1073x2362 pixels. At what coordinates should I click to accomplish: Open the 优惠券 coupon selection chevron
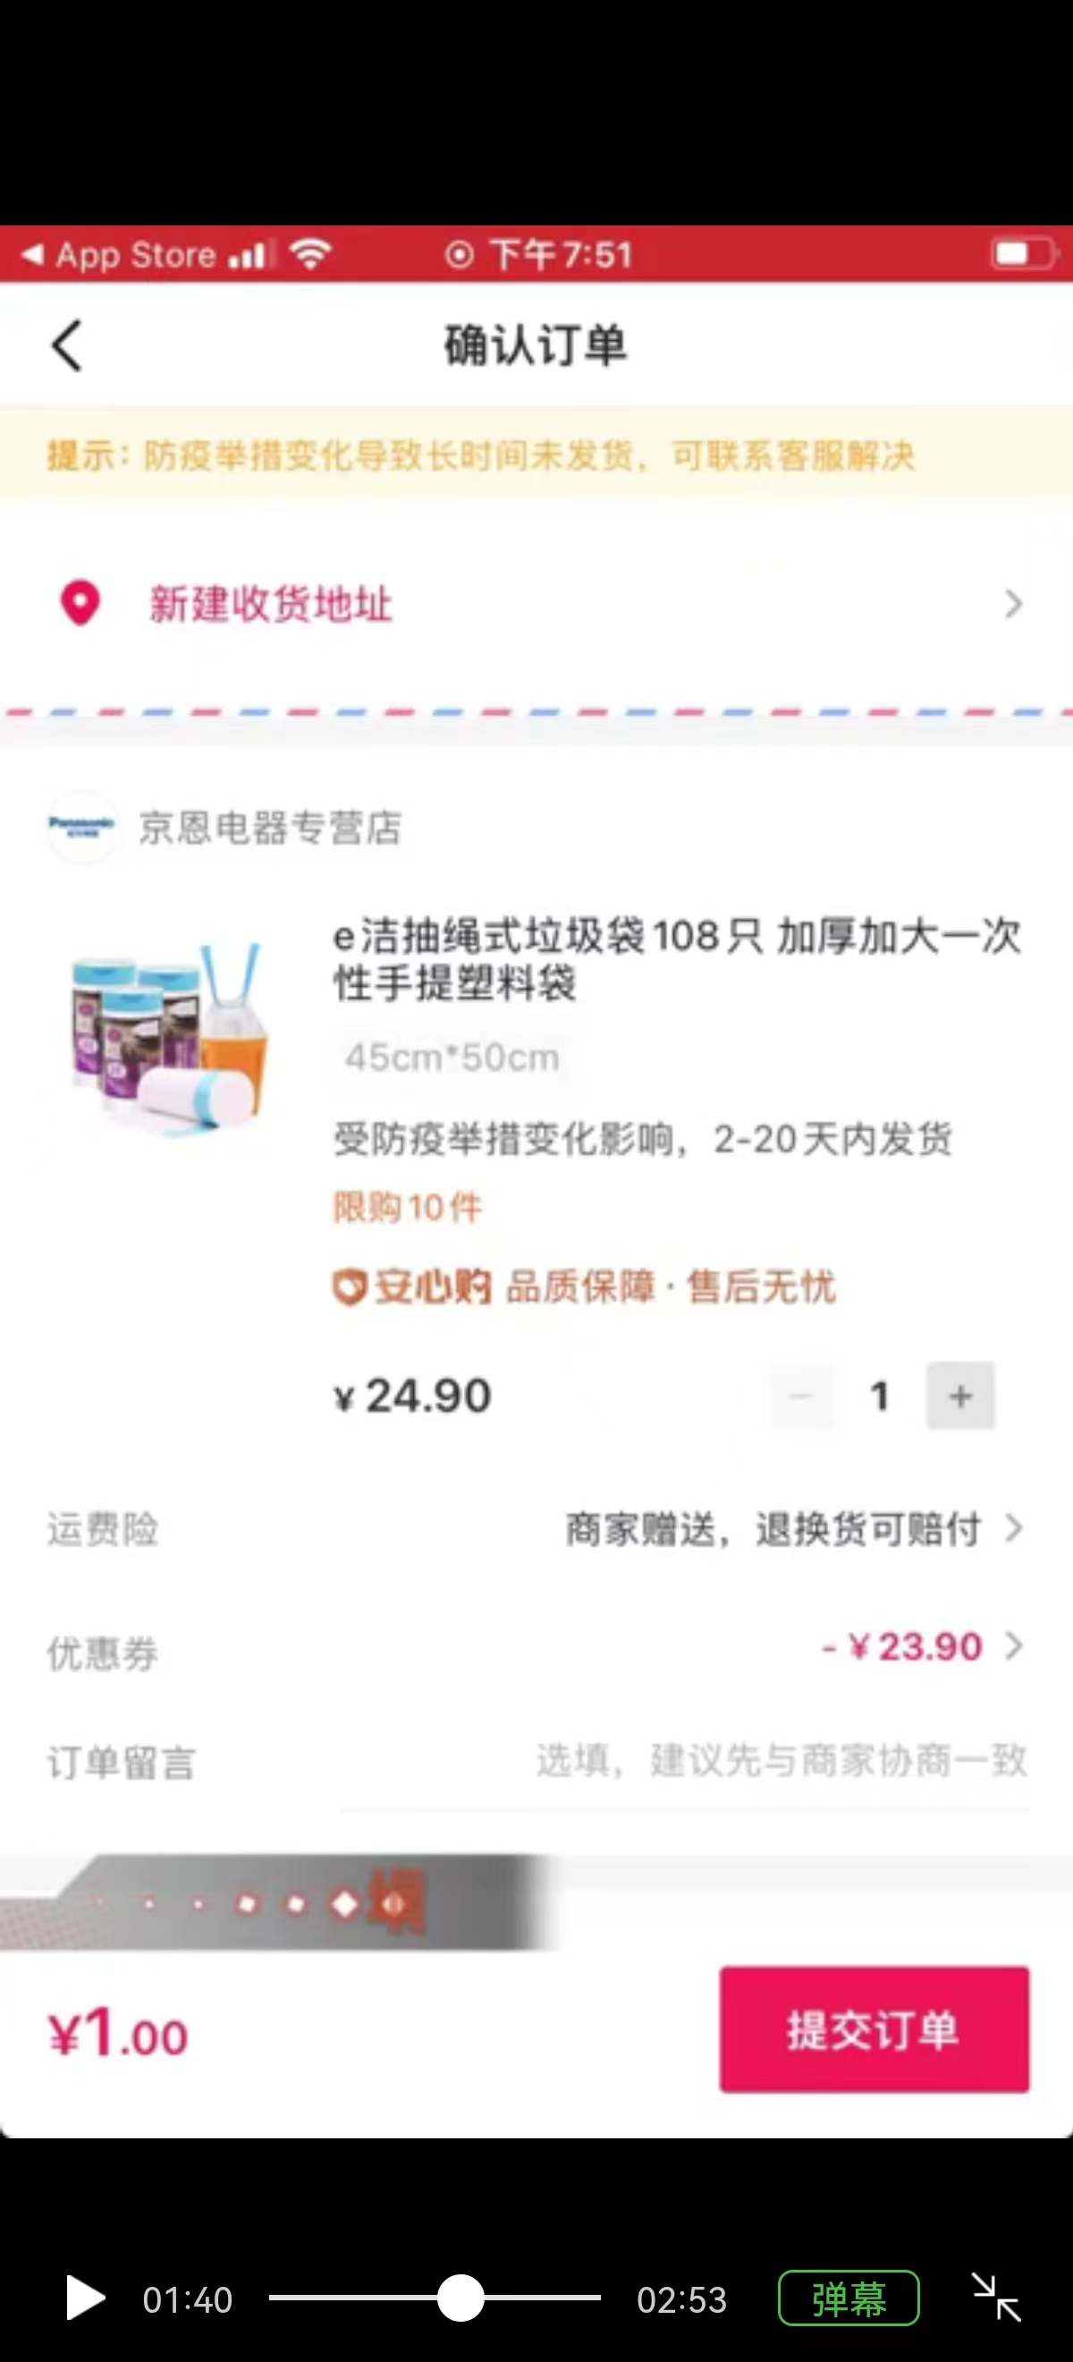tap(1013, 1646)
